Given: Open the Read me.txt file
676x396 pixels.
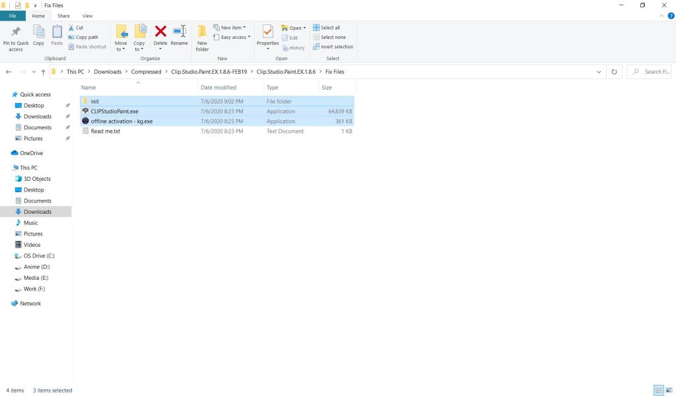Looking at the screenshot, I should (x=105, y=131).
